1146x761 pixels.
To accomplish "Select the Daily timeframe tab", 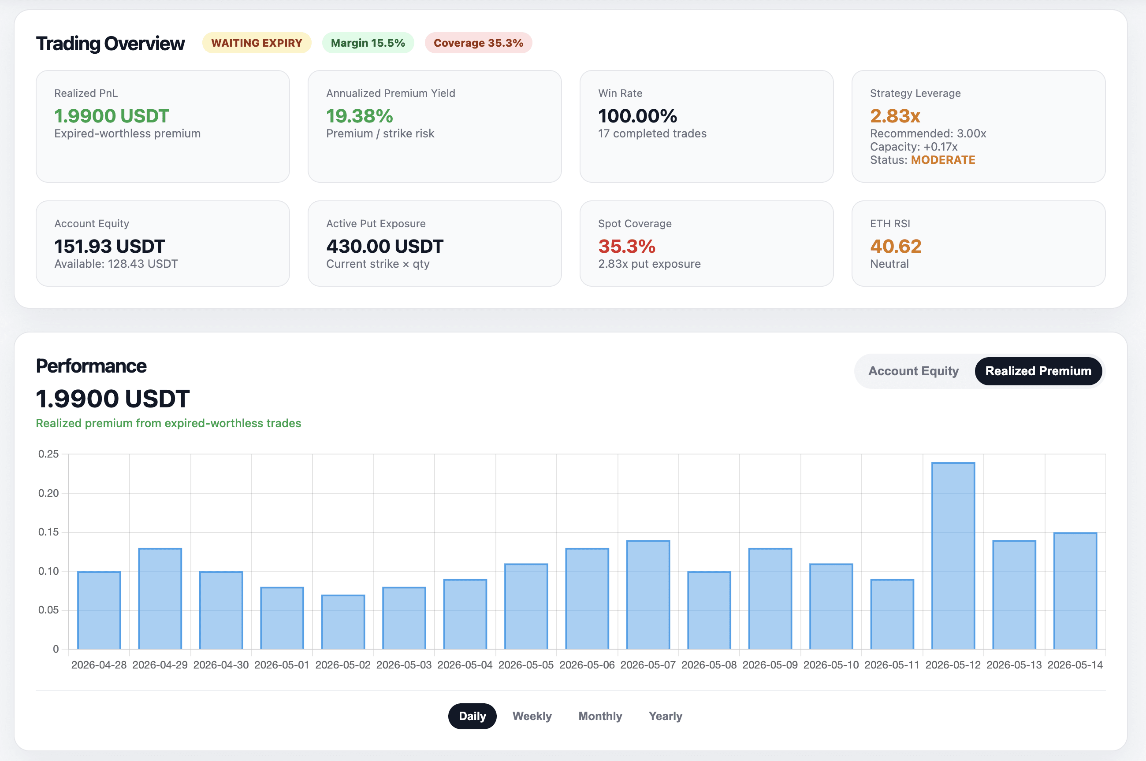I will [x=472, y=716].
